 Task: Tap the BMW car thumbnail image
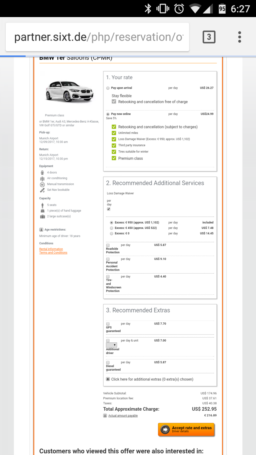click(x=70, y=92)
